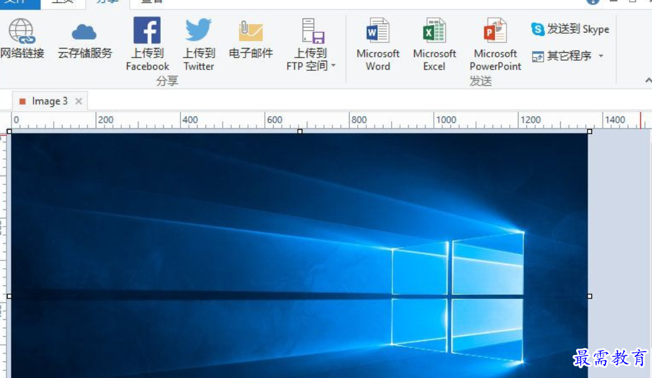Screen dimensions: 652x378
Task: Click right-middle selection handle of image
Action: click(589, 296)
